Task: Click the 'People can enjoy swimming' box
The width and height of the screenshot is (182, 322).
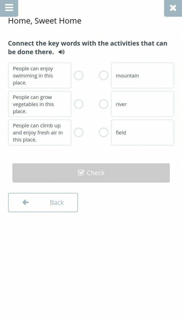Action: [40, 75]
